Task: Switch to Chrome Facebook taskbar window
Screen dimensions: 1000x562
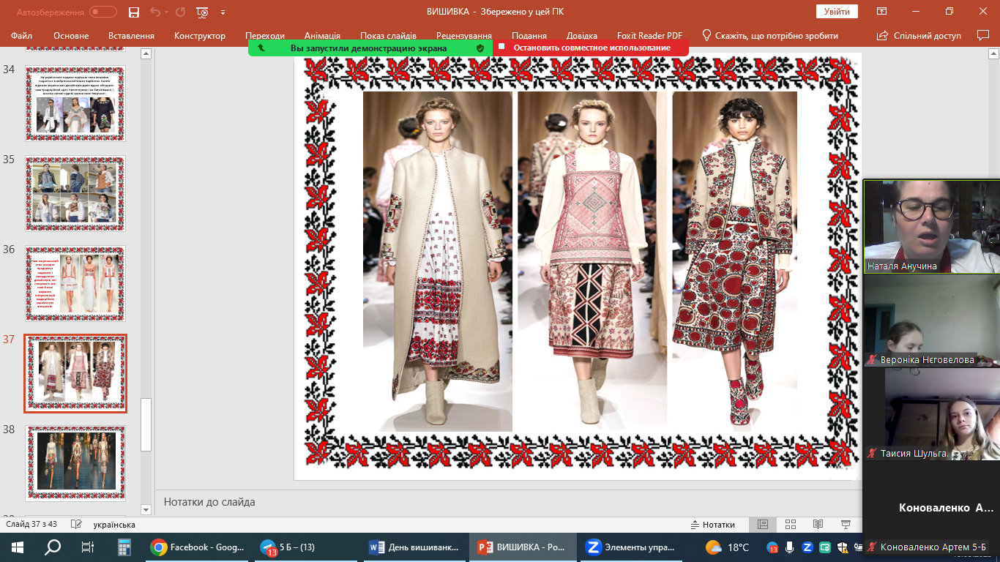Action: (x=196, y=547)
